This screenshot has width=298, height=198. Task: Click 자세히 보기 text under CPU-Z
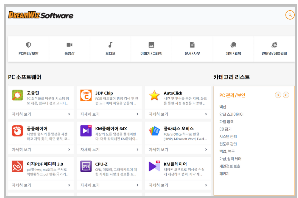click(90, 185)
